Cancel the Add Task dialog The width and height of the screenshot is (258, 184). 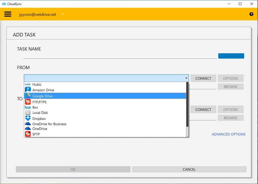coord(189,169)
